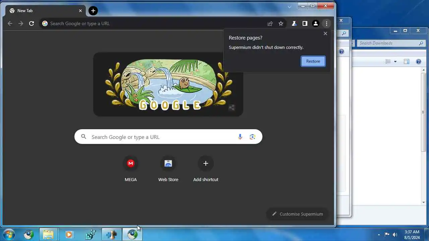
Task: Open the chess piece taskbar application
Action: pos(111,235)
